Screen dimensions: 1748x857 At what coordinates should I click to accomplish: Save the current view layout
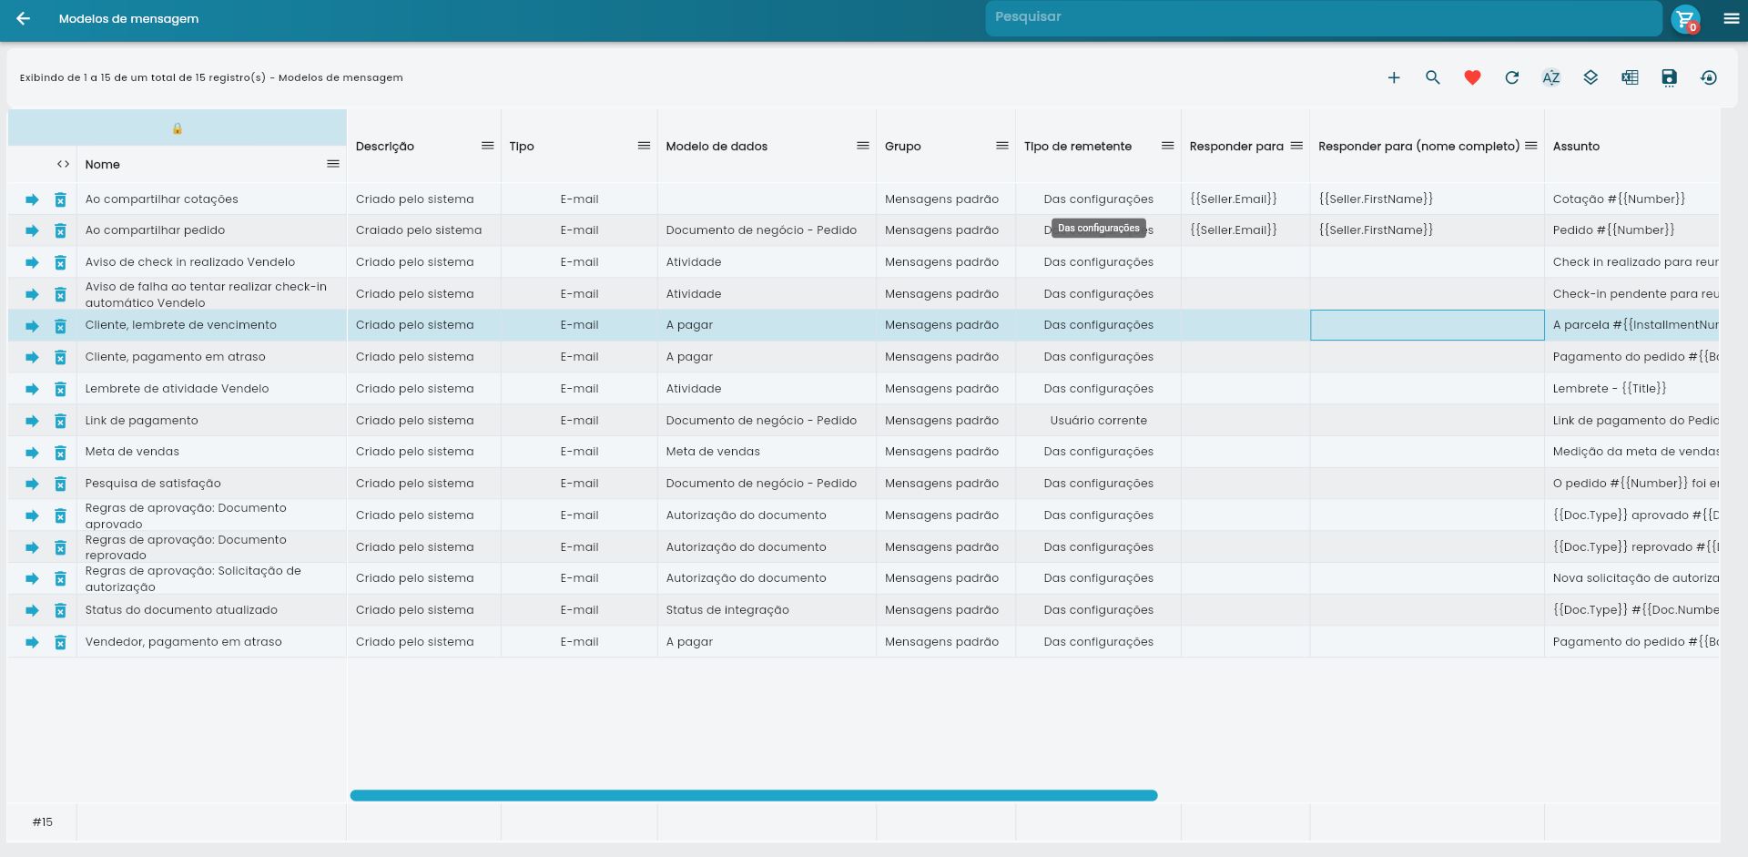(1668, 77)
